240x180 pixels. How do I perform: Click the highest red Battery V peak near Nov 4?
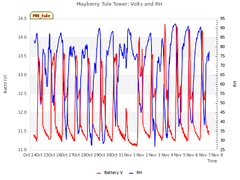click(165, 24)
